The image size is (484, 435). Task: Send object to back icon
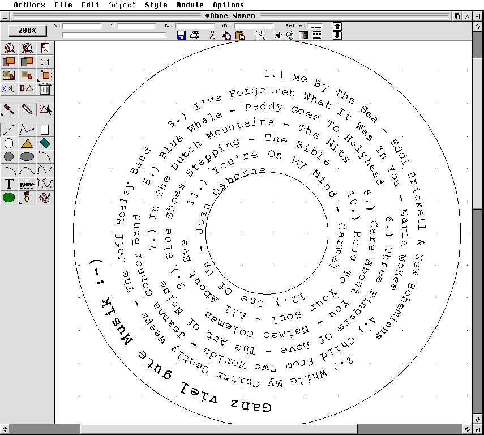[x=27, y=62]
